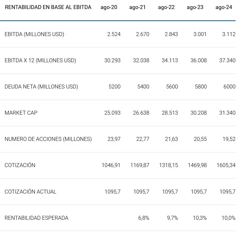Select the EBITDA (MILLONES USD) row label
This screenshot has width=240, height=233.
click(x=34, y=34)
